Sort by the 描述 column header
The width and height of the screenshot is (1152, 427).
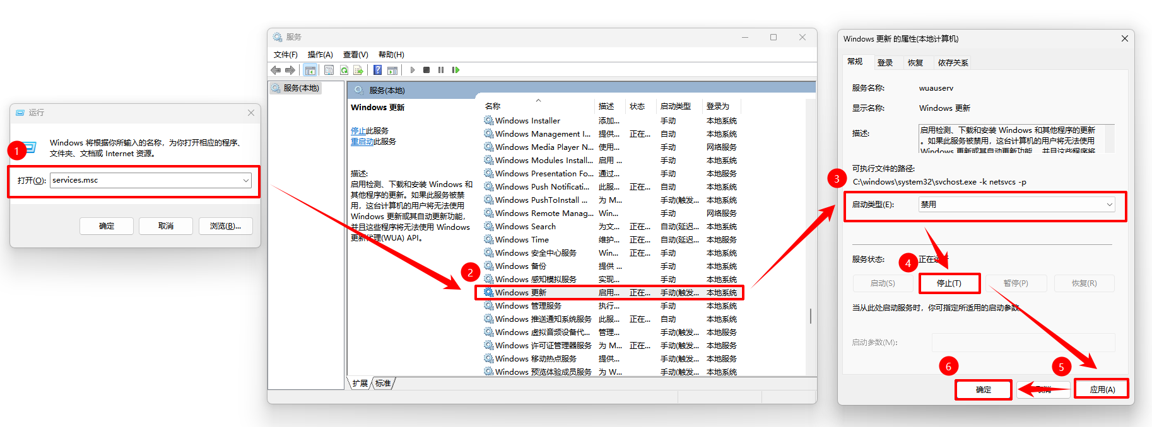[x=610, y=106]
